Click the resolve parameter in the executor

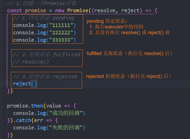point(105,10)
